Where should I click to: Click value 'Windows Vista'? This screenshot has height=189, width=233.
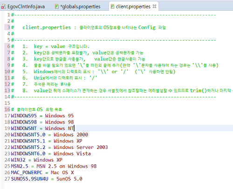coord(72,154)
